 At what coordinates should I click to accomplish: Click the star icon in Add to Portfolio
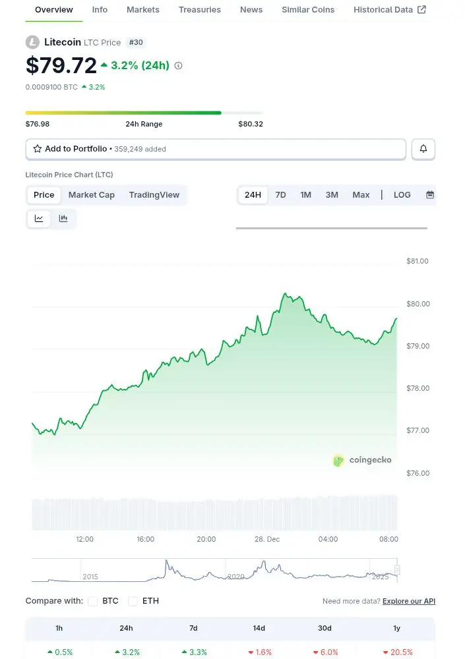coord(38,149)
